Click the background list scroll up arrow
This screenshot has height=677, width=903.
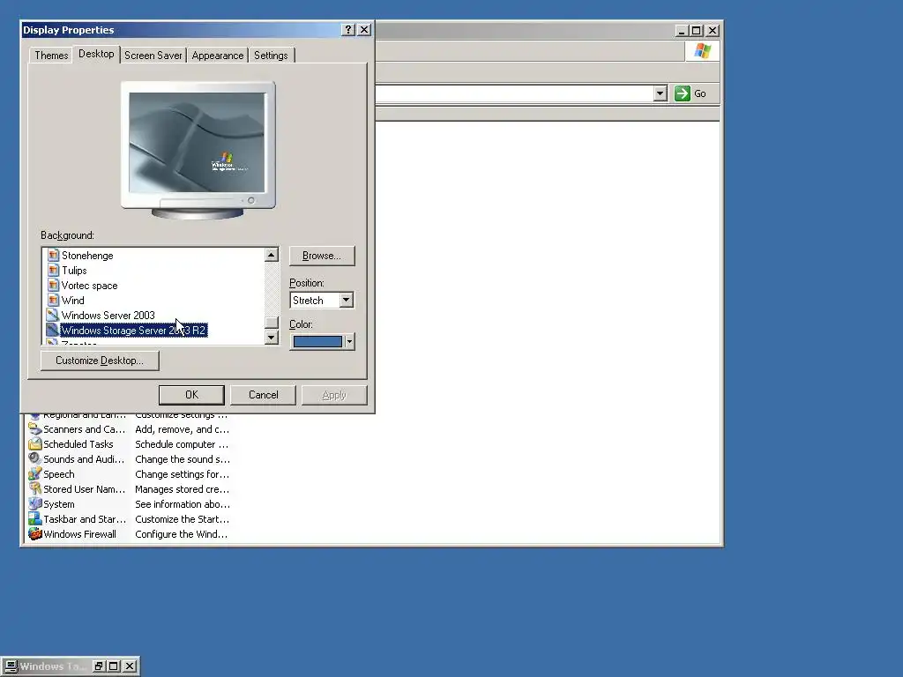coord(272,255)
